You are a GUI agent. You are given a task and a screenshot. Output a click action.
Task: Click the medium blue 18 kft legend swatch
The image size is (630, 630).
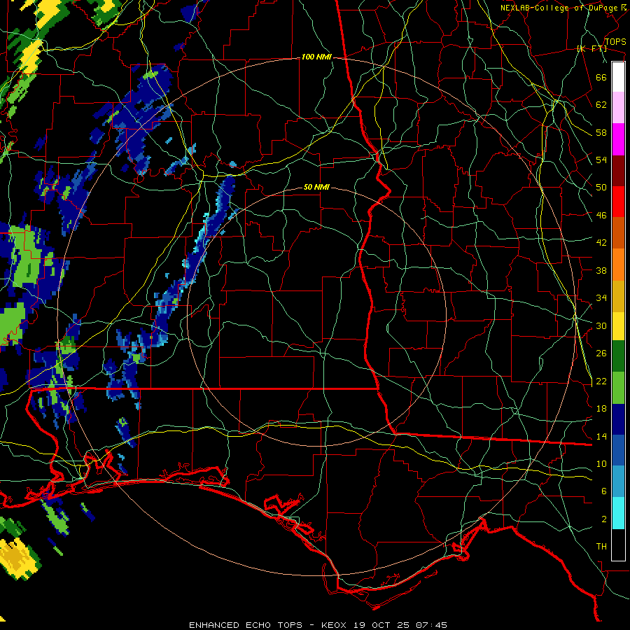click(618, 450)
